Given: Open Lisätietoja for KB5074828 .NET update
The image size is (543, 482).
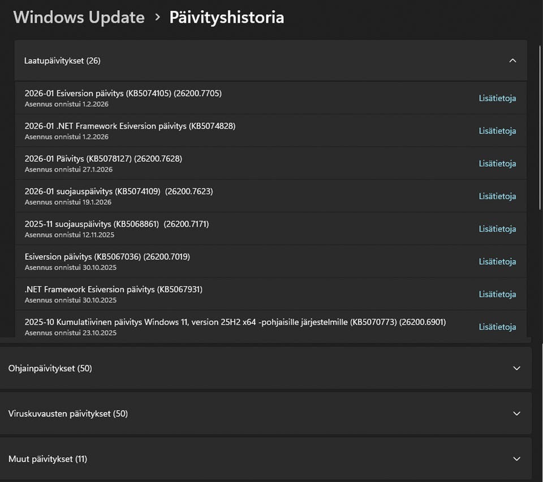Looking at the screenshot, I should point(497,131).
